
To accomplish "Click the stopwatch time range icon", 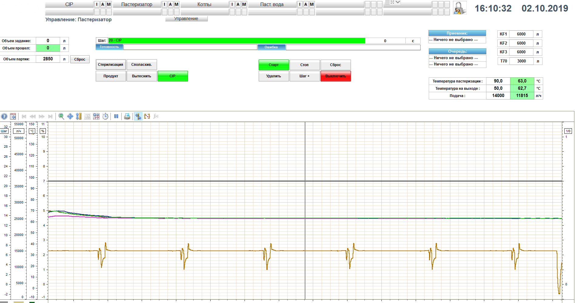I will (105, 116).
